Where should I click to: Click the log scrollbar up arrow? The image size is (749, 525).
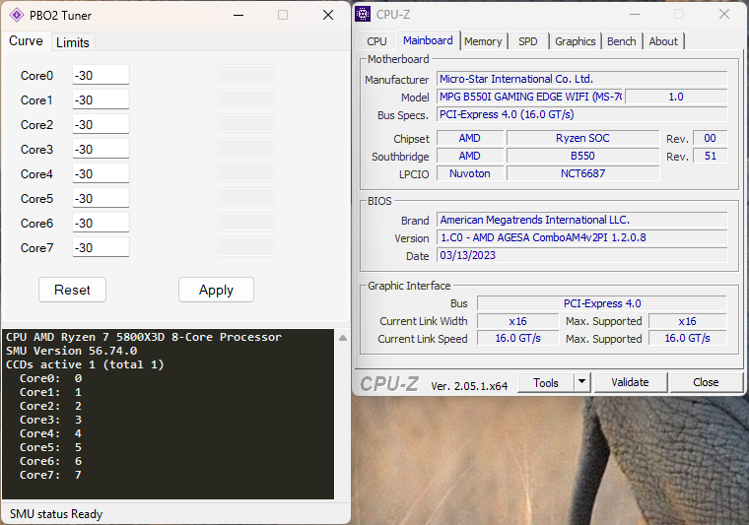[x=343, y=338]
